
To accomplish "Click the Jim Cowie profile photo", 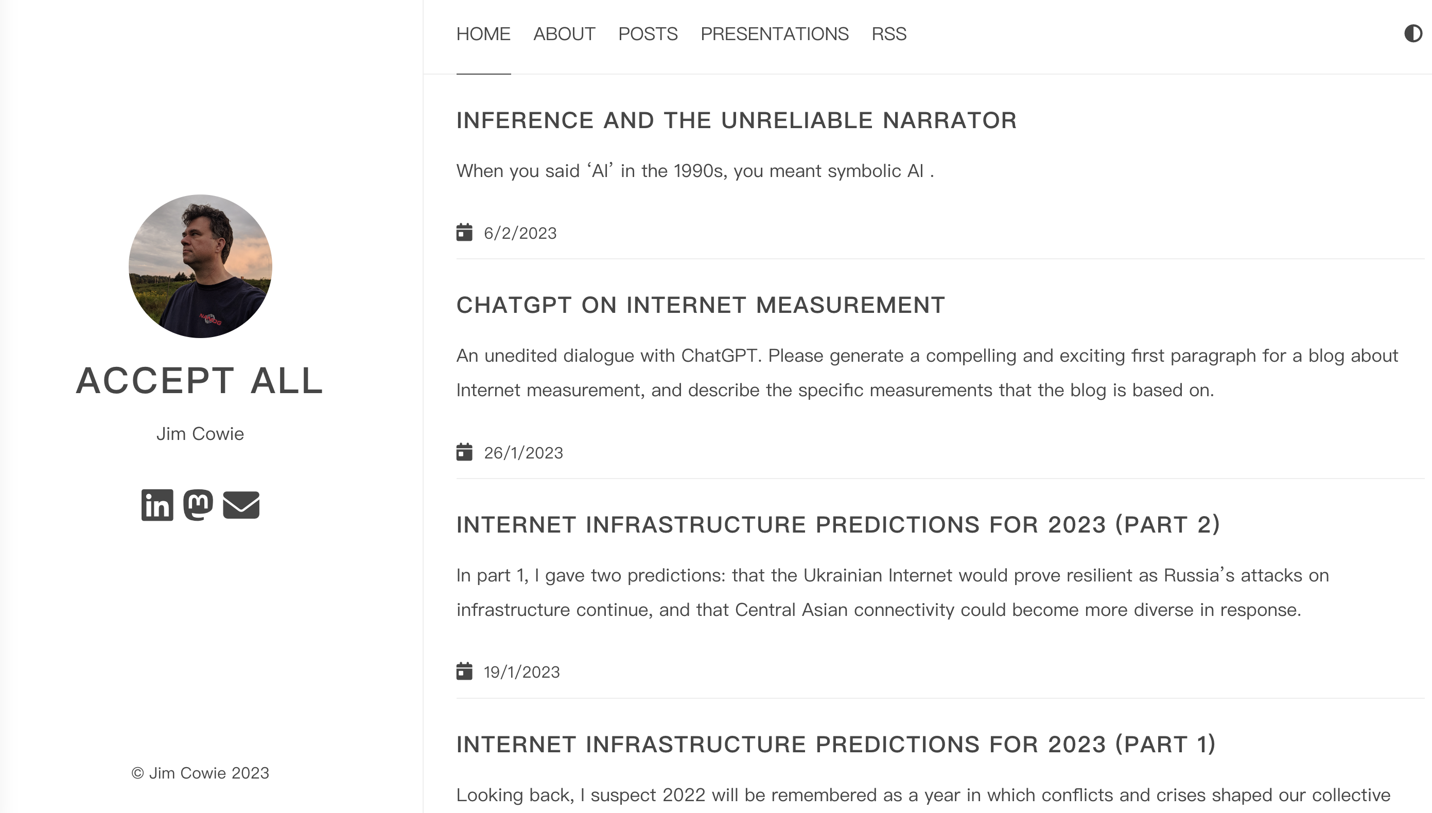I will point(201,267).
